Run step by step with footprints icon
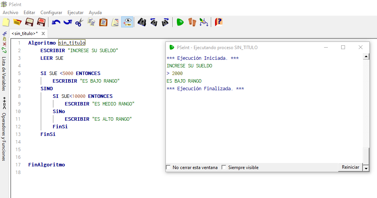377x198 pixels. (x=192, y=22)
